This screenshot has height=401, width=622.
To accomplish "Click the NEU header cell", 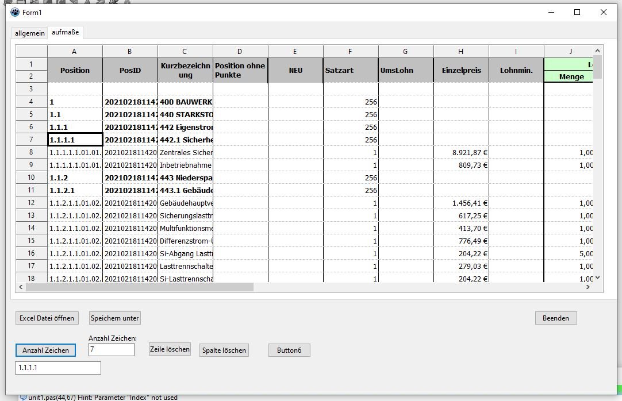I will [x=295, y=70].
